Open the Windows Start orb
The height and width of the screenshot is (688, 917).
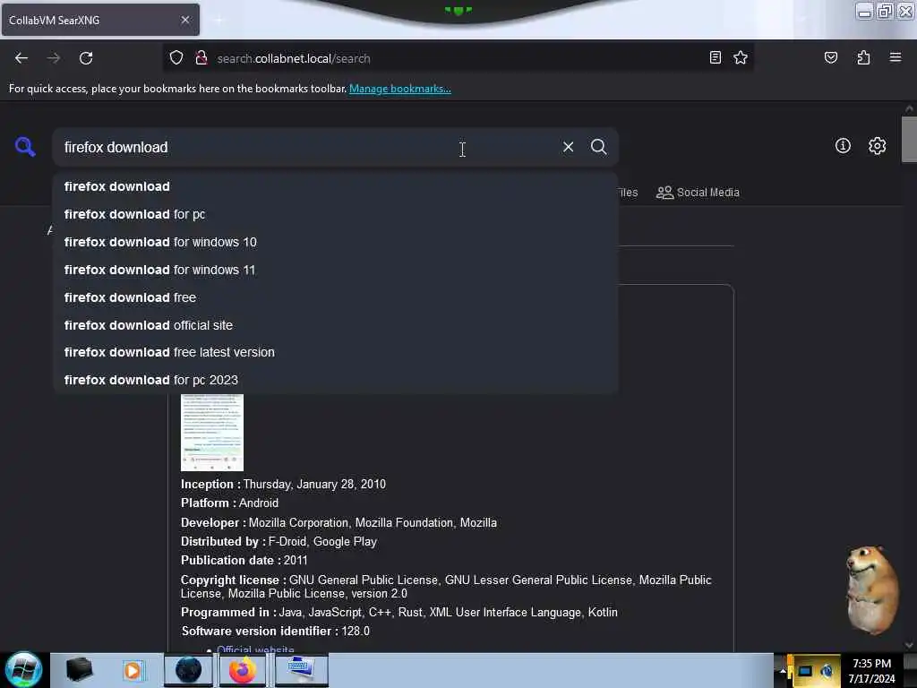(24, 670)
